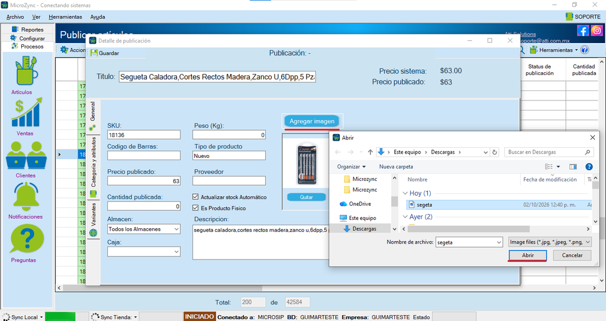Open the Facebook page icon

tap(583, 30)
